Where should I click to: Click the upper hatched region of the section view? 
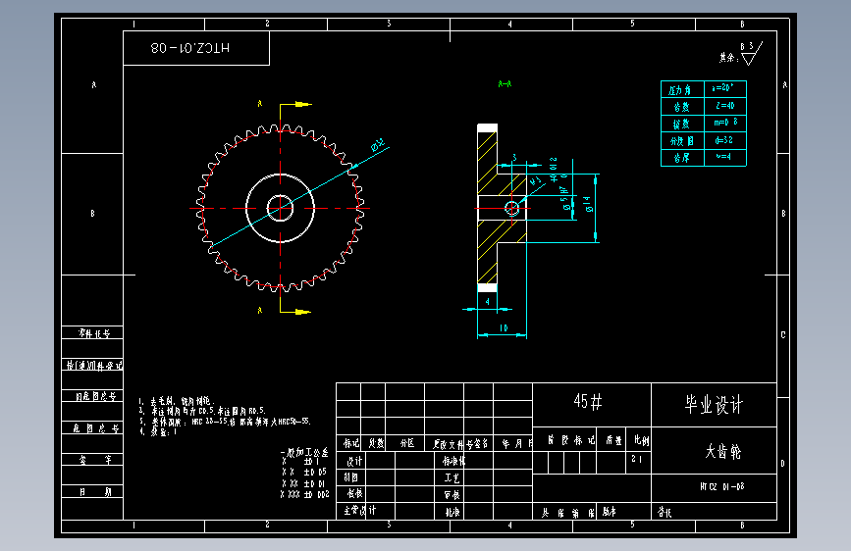[x=488, y=163]
